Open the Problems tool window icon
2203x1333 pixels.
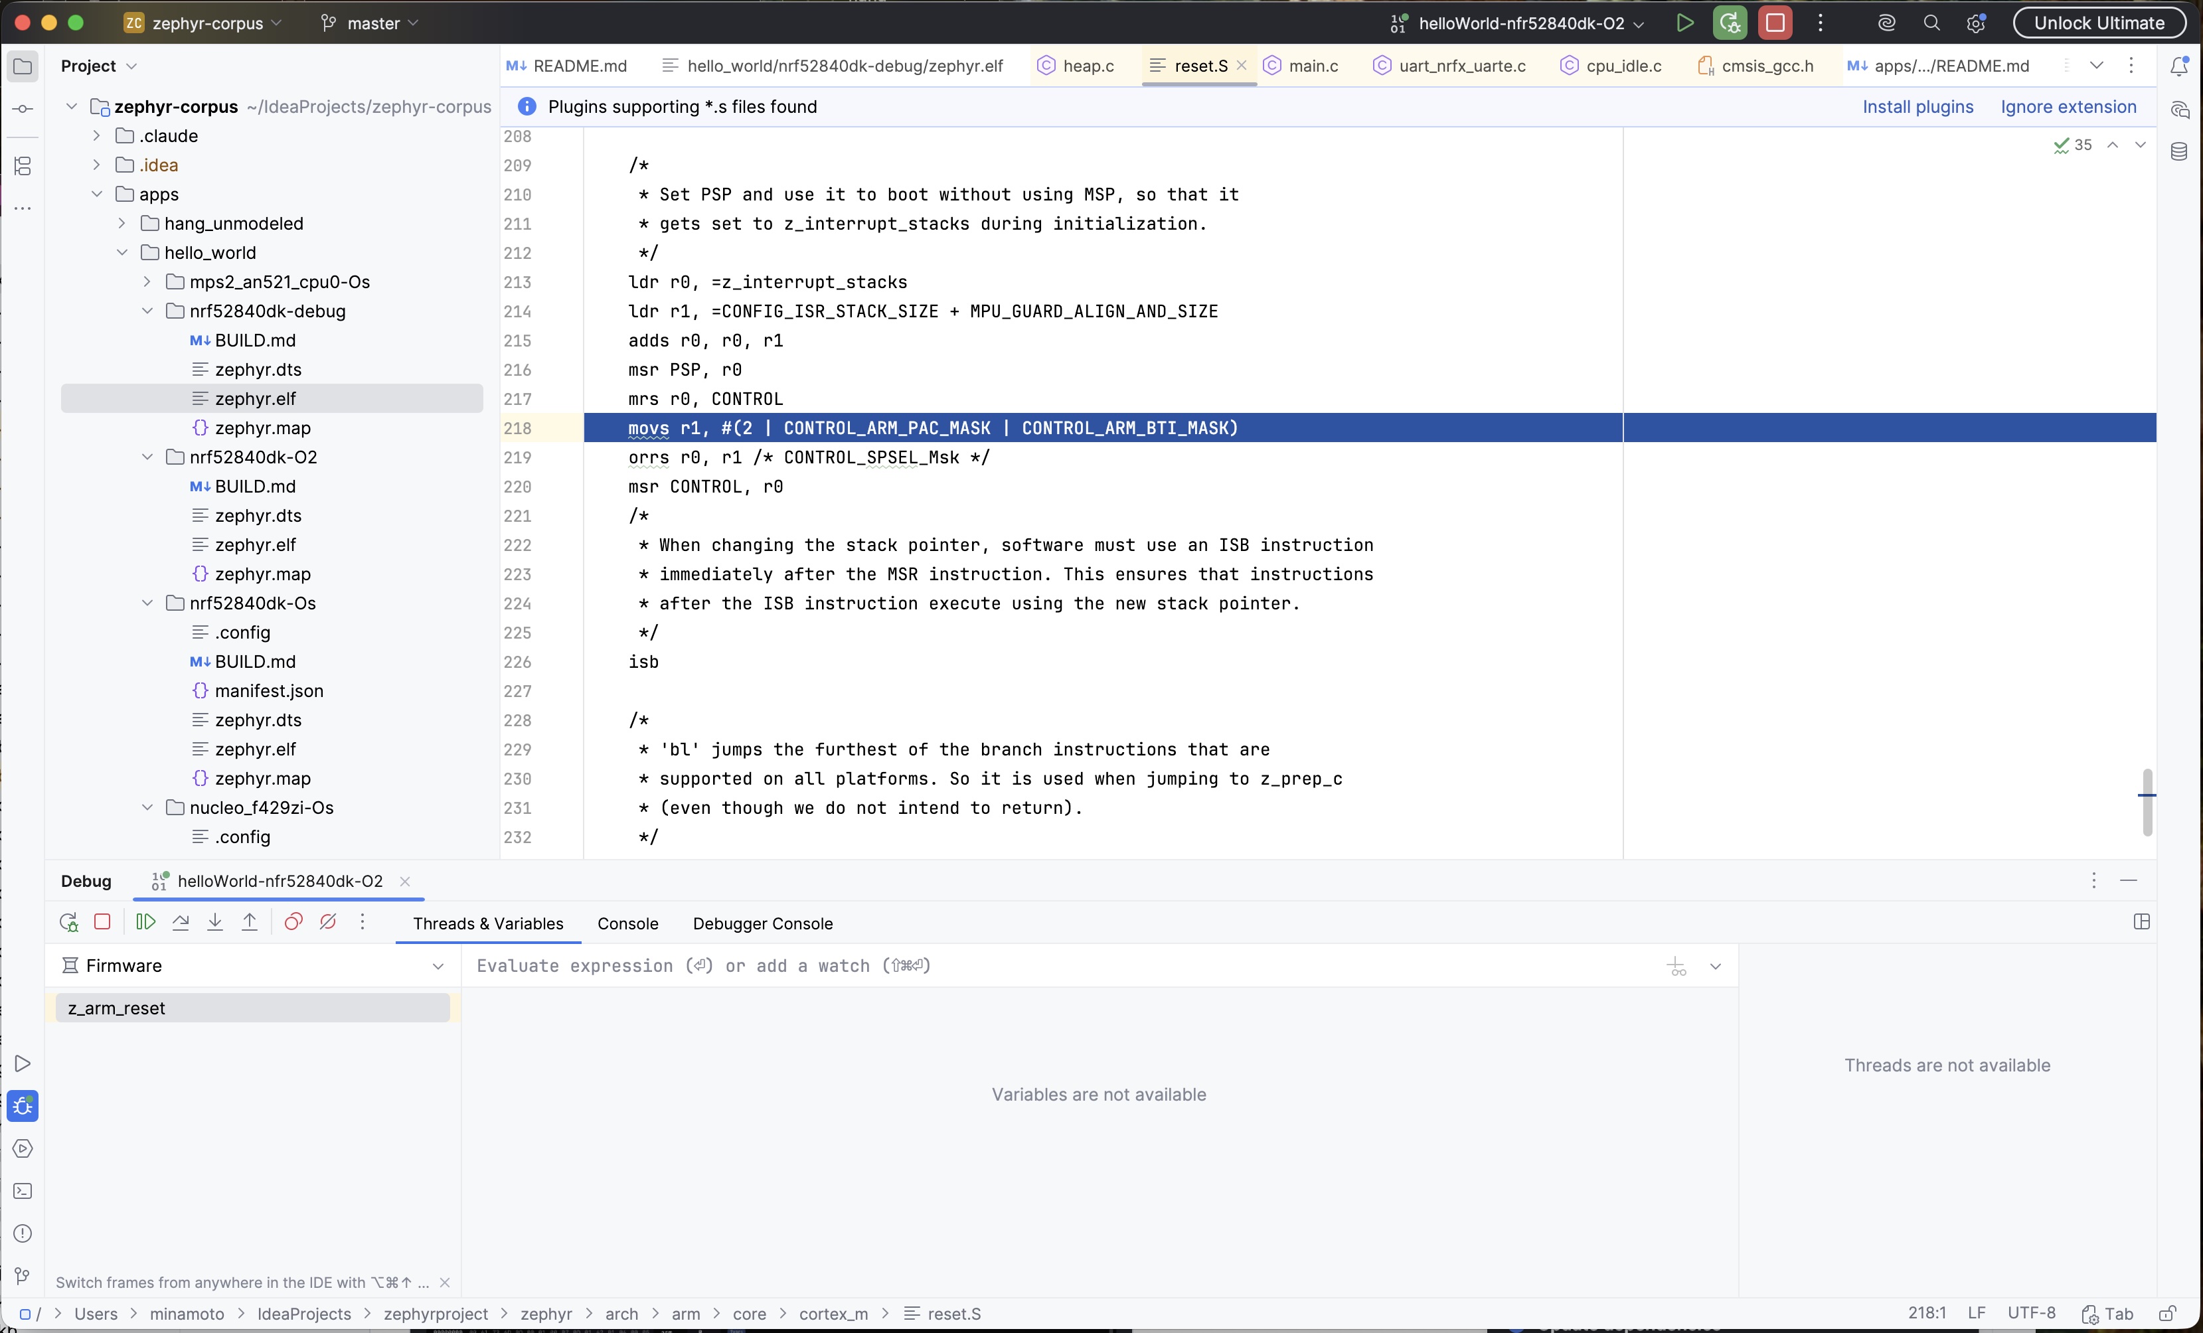click(x=23, y=1234)
